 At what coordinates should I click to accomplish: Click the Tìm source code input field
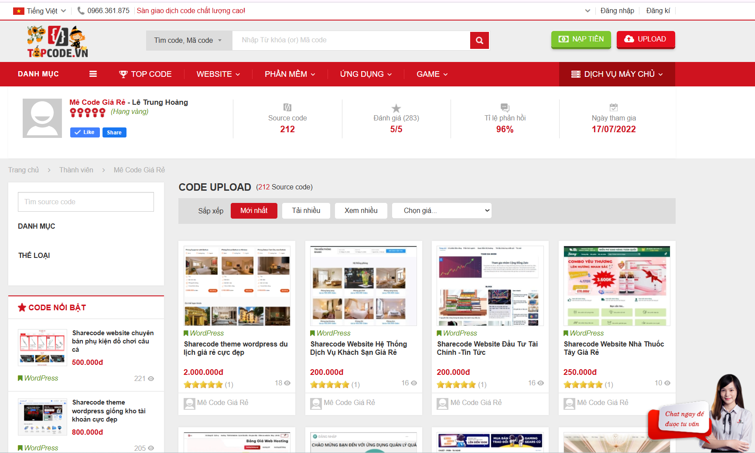(x=86, y=202)
